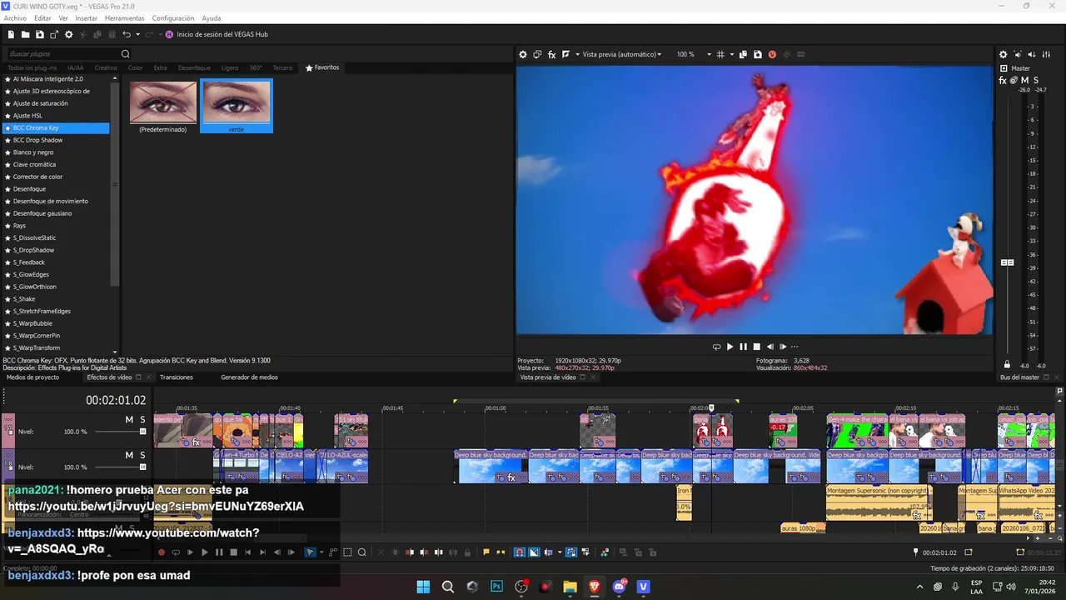Image resolution: width=1066 pixels, height=600 pixels.
Task: Go to start of the timeline
Action: click(x=248, y=552)
